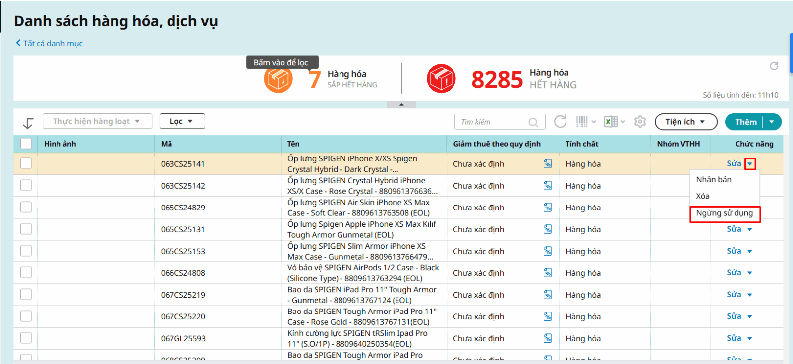This screenshot has height=364, width=793.
Task: Click tax reduction icon for 063CS25141
Action: coord(547,164)
